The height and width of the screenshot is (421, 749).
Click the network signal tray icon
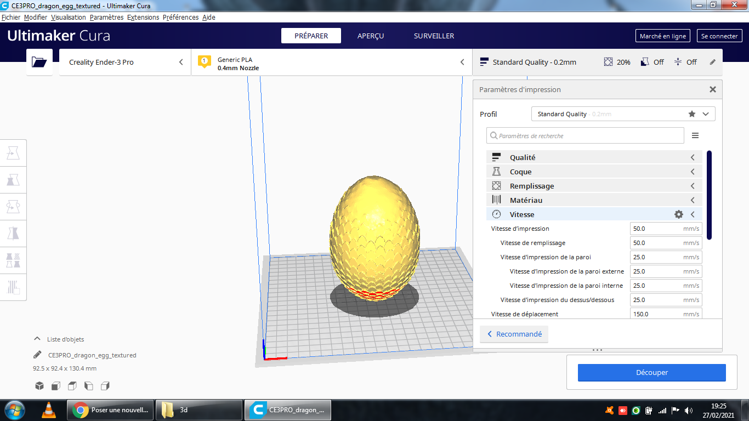coord(662,410)
